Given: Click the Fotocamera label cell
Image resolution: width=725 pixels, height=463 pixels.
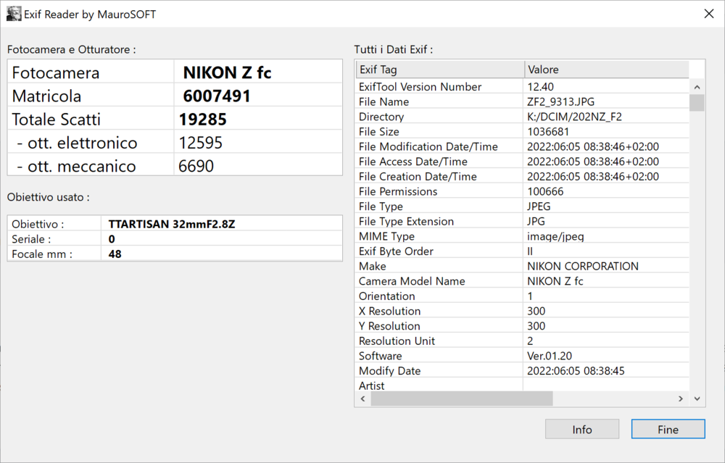Looking at the screenshot, I should click(x=91, y=72).
